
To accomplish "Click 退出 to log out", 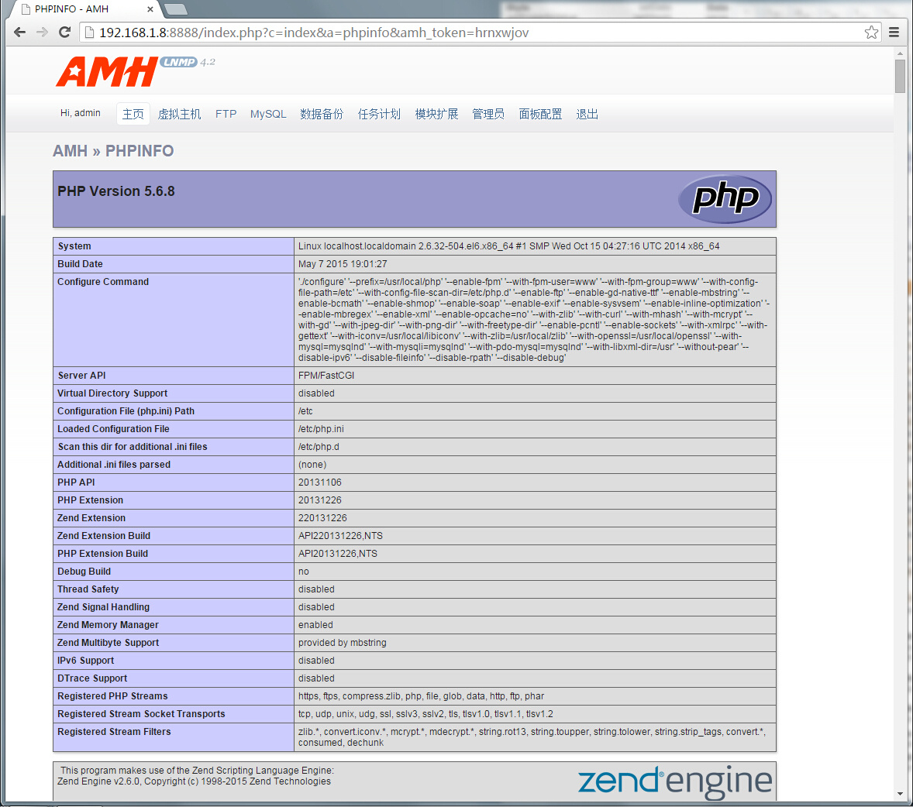I will point(587,113).
